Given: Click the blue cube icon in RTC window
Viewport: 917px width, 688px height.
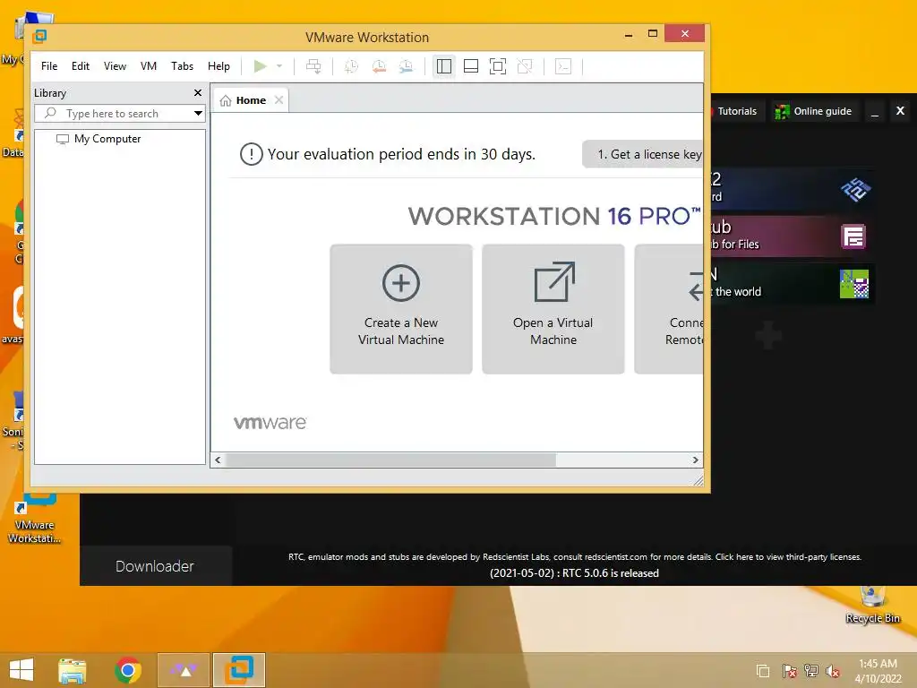Looking at the screenshot, I should point(855,189).
